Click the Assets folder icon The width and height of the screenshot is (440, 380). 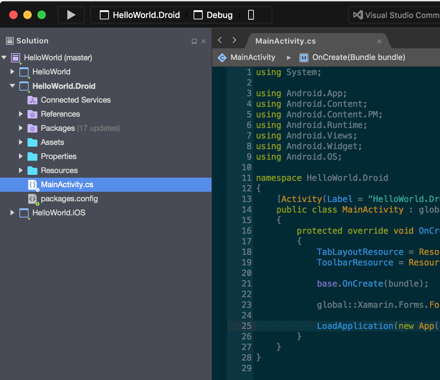coord(32,142)
